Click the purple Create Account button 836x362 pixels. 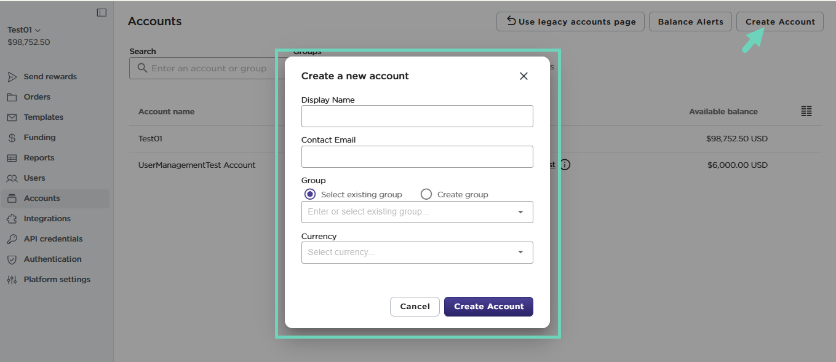coord(488,307)
